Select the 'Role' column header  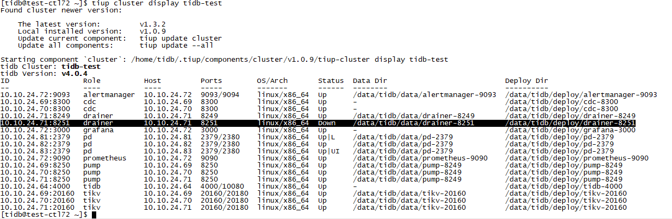(x=91, y=81)
